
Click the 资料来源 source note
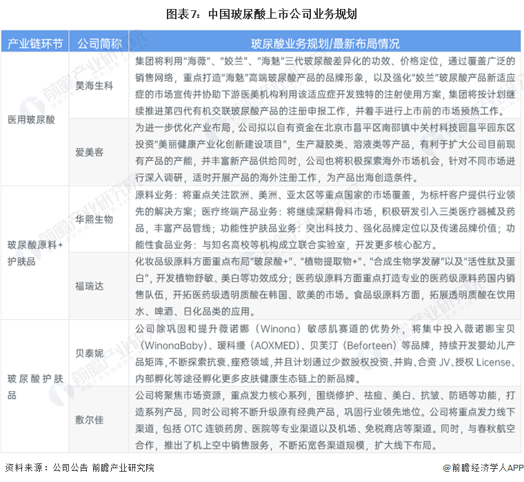(79, 468)
